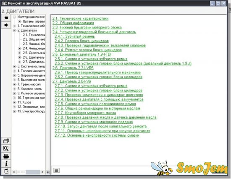231x179 pixels.
Task: Open search with the magnifier icon
Action: [x=6, y=148]
